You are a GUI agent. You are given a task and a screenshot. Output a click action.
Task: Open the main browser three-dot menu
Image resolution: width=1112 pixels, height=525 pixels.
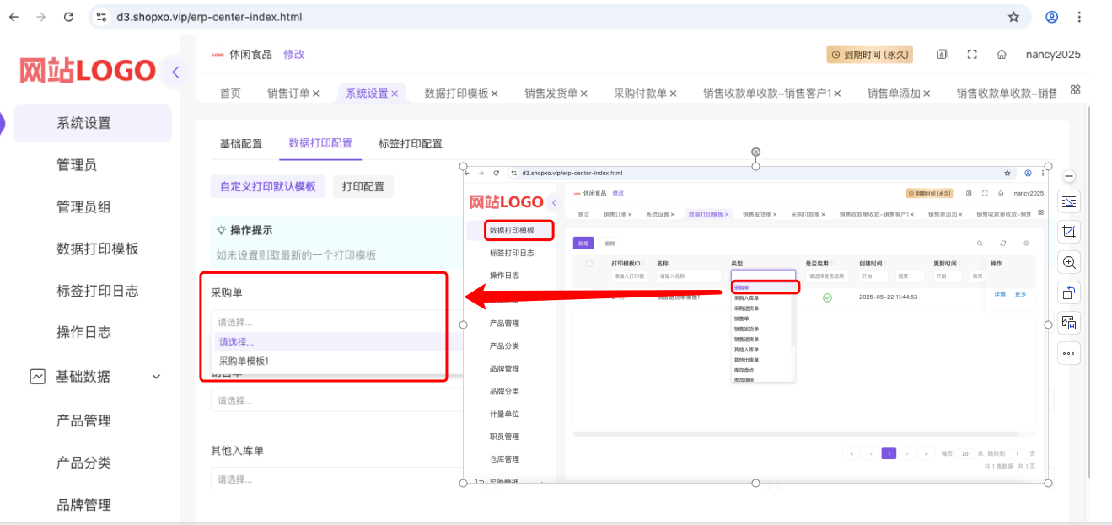1080,17
